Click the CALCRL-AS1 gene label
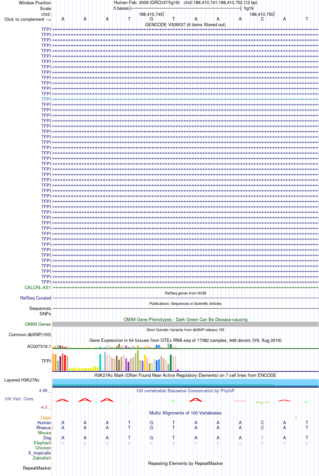Image resolution: width=319 pixels, height=476 pixels. tap(38, 287)
